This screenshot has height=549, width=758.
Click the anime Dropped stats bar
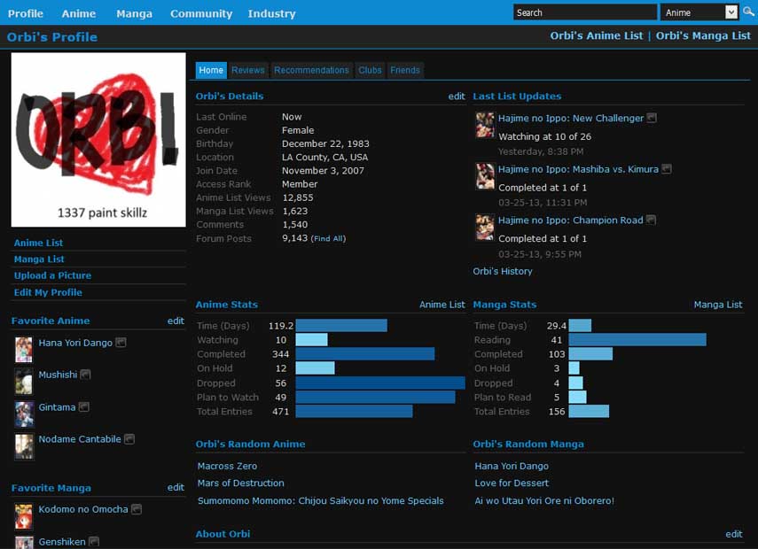[380, 383]
